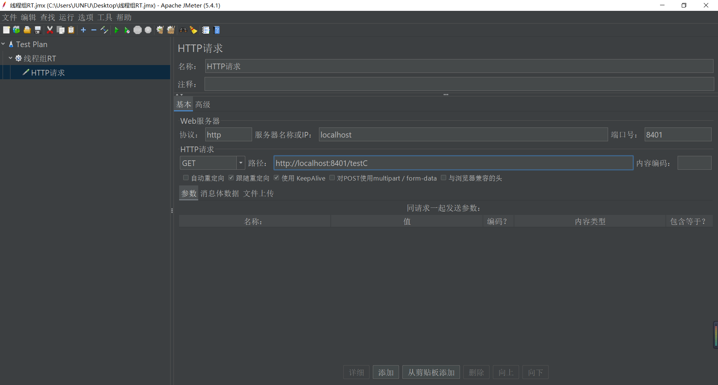
Task: Cut the selected element using scissors icon
Action: (50, 30)
